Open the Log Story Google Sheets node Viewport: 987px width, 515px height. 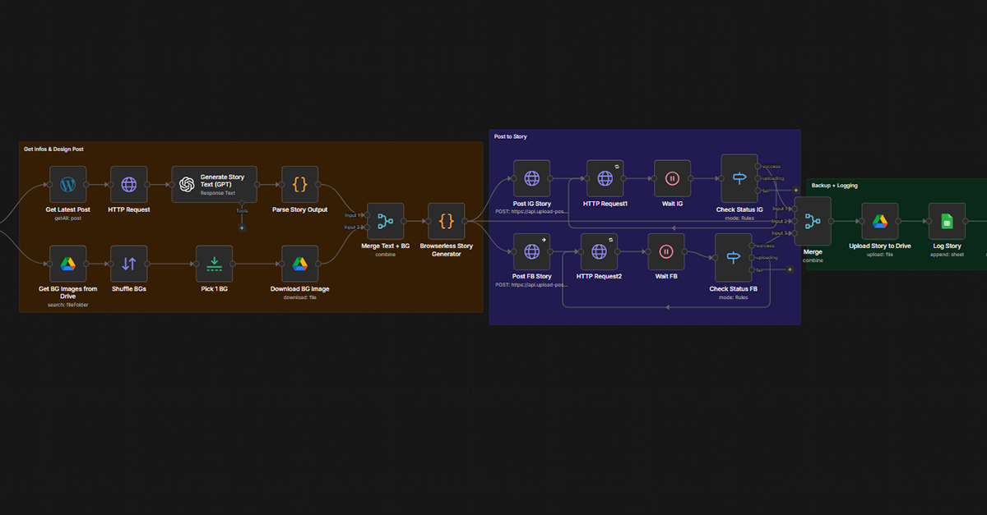point(947,222)
